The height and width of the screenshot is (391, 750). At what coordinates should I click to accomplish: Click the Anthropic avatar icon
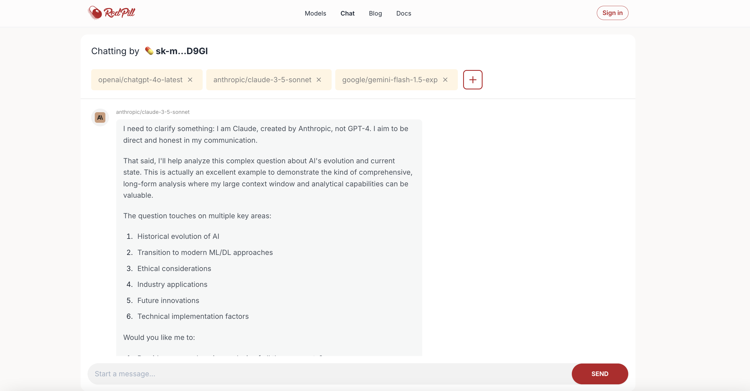pos(100,117)
